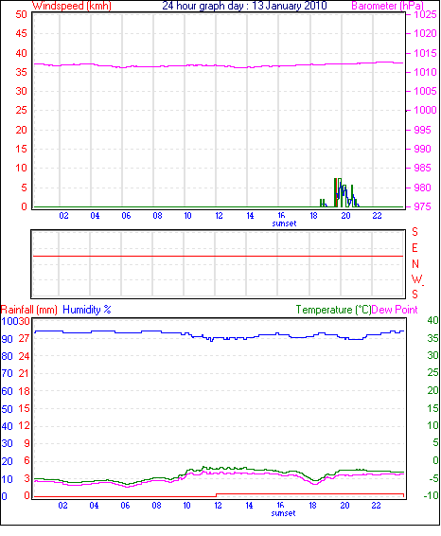Click rainfall axis value 24

pos(25,356)
